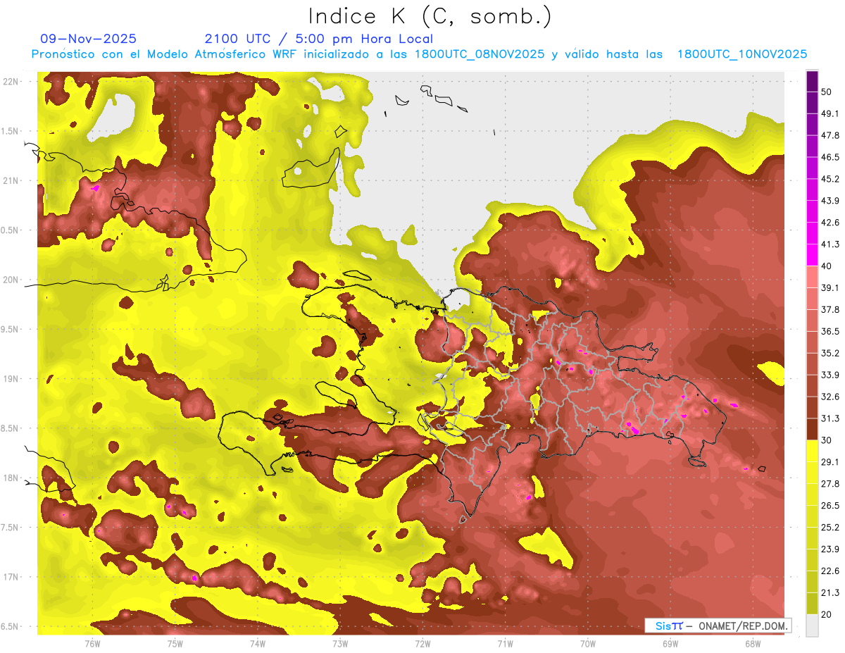Click the '50' colorbar value
The image size is (845, 653).
(x=827, y=92)
